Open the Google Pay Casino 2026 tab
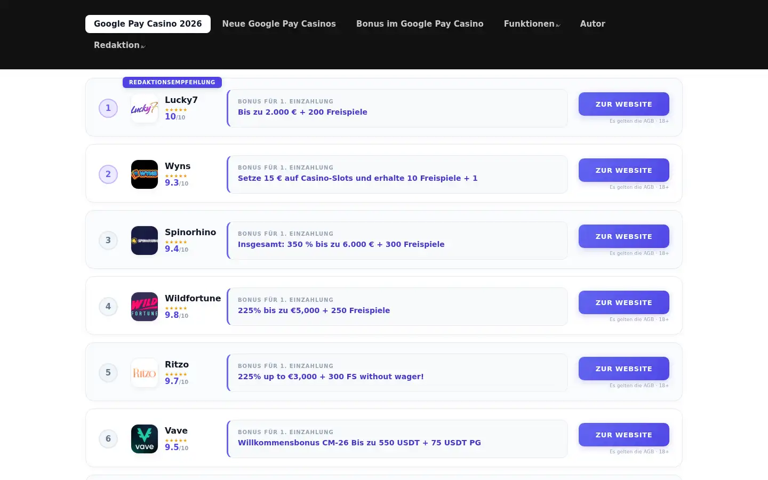The width and height of the screenshot is (768, 480). pos(148,24)
